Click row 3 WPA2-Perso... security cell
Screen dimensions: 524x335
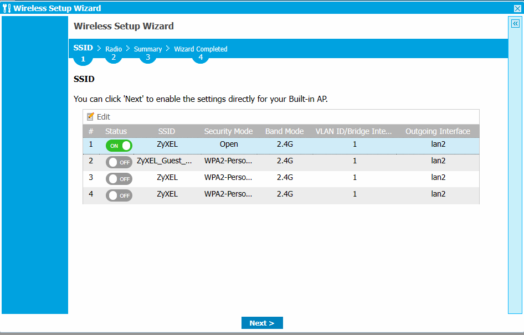point(228,177)
